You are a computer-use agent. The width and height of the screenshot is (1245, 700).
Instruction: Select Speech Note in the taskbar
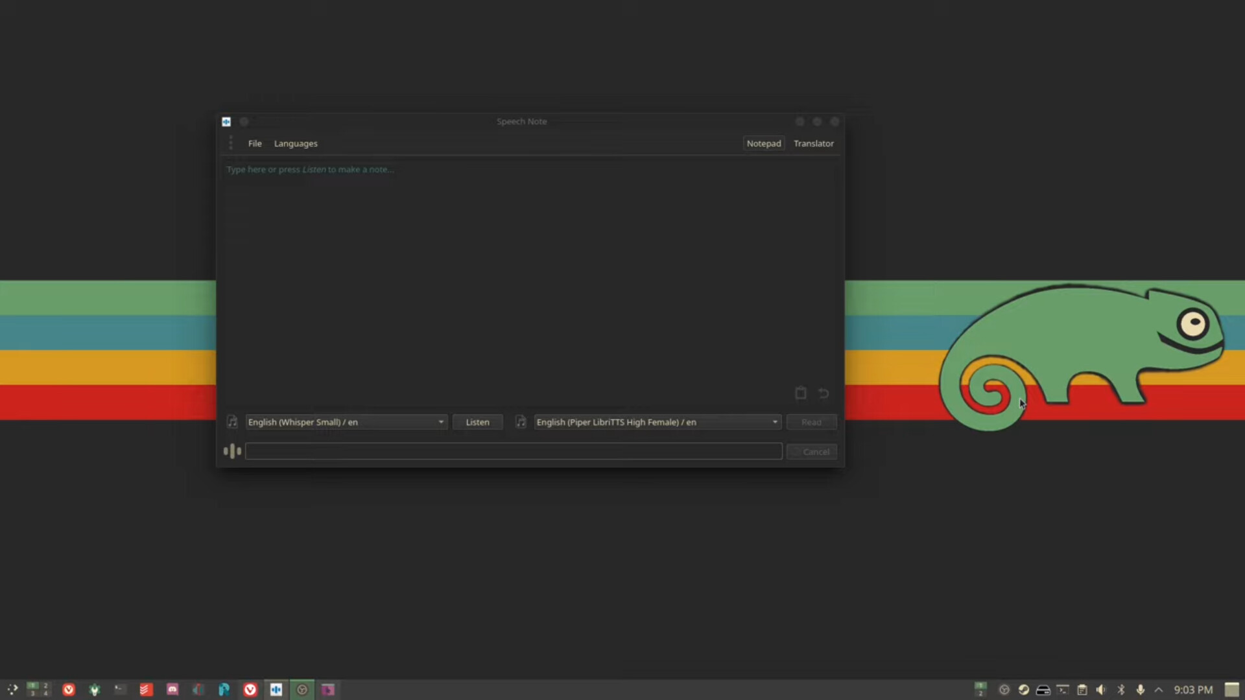[x=276, y=690]
